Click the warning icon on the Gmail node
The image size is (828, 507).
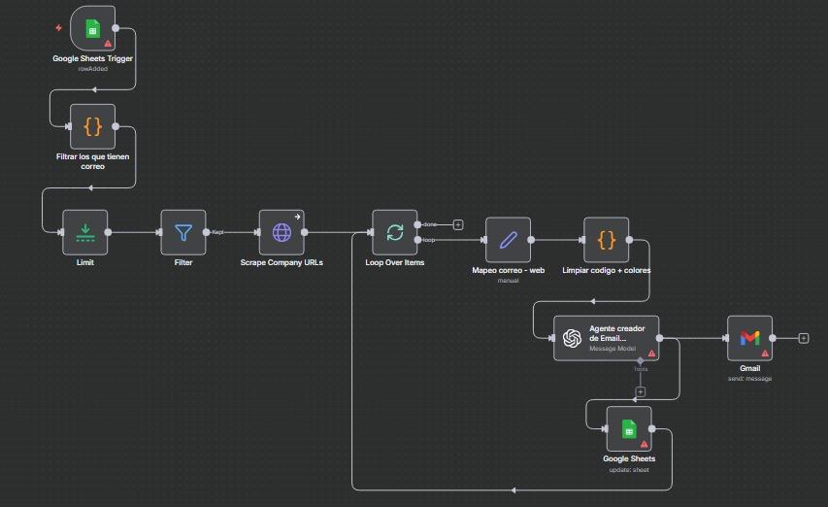765,354
